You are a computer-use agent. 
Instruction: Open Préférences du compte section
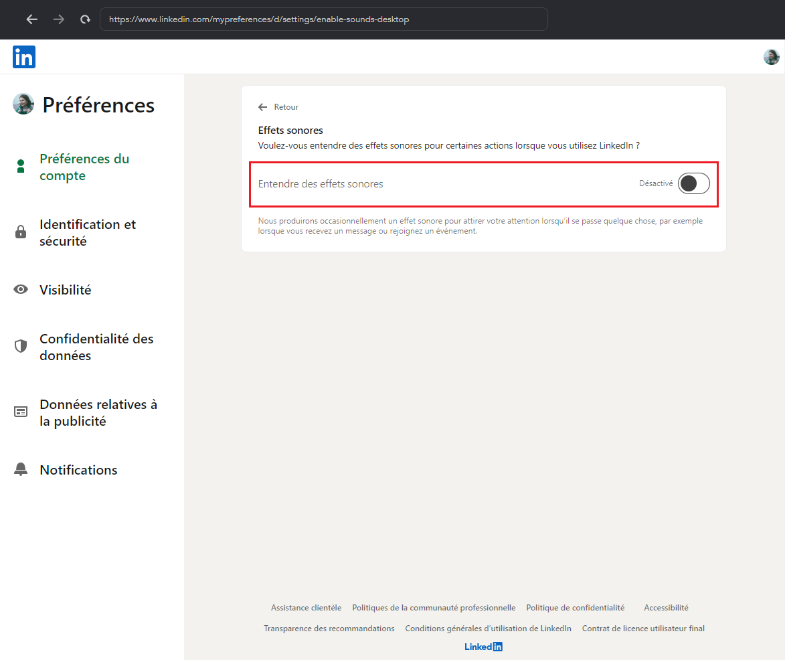click(x=84, y=167)
